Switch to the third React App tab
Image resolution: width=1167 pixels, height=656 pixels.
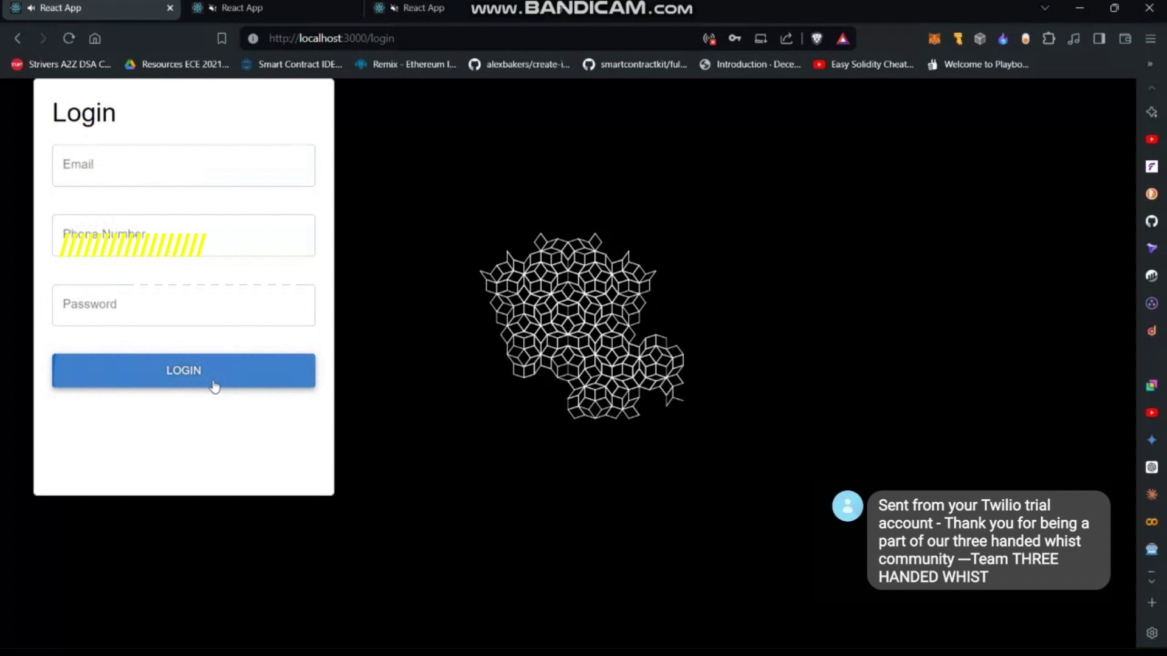424,8
